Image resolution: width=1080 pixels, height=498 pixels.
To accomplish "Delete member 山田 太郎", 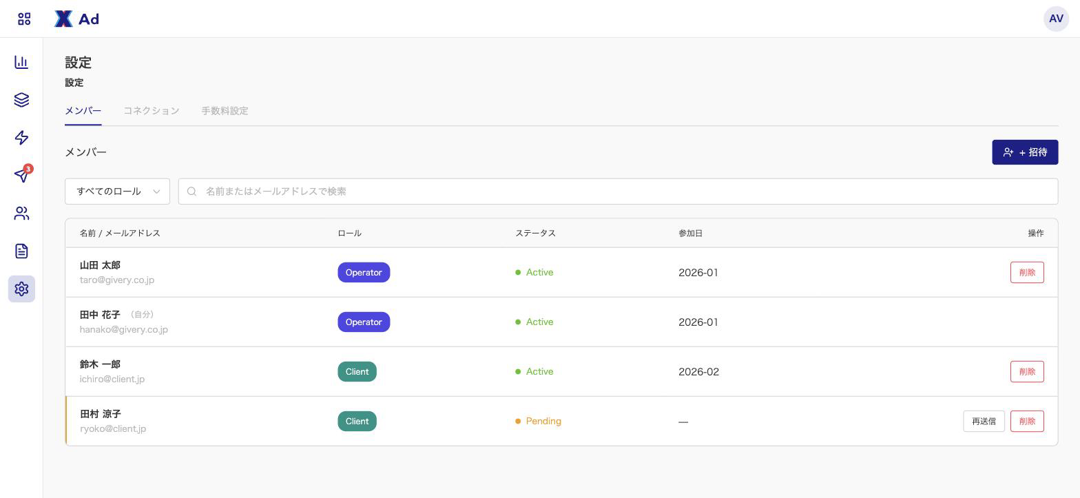I will [1027, 272].
